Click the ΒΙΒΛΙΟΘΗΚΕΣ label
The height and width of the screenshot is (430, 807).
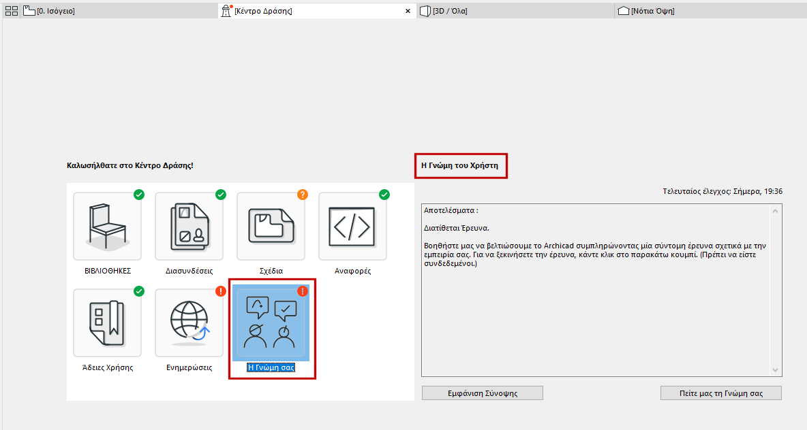click(x=108, y=271)
